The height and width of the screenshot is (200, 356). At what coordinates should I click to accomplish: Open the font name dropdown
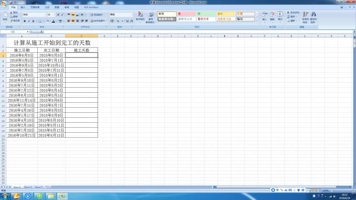(x=45, y=14)
